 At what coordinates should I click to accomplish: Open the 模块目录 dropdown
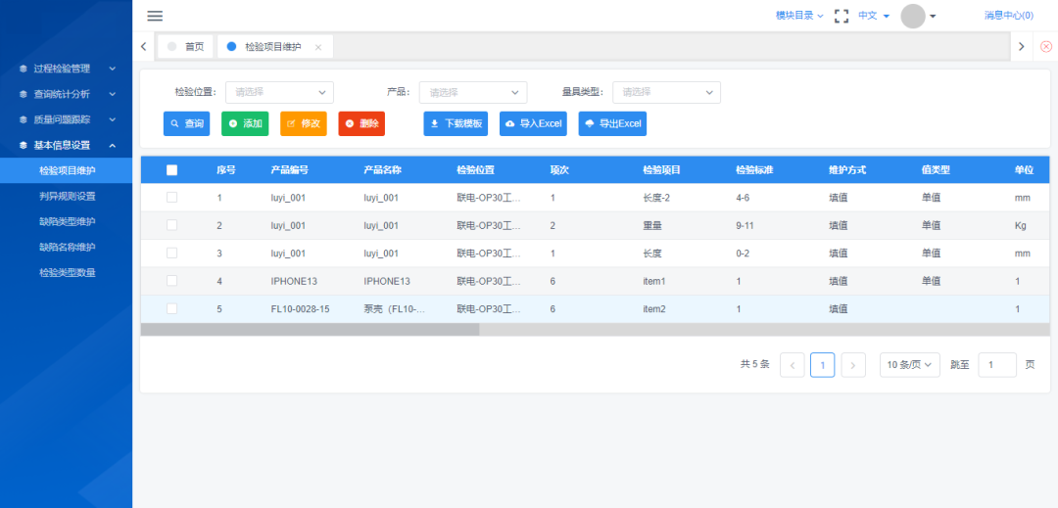[799, 16]
